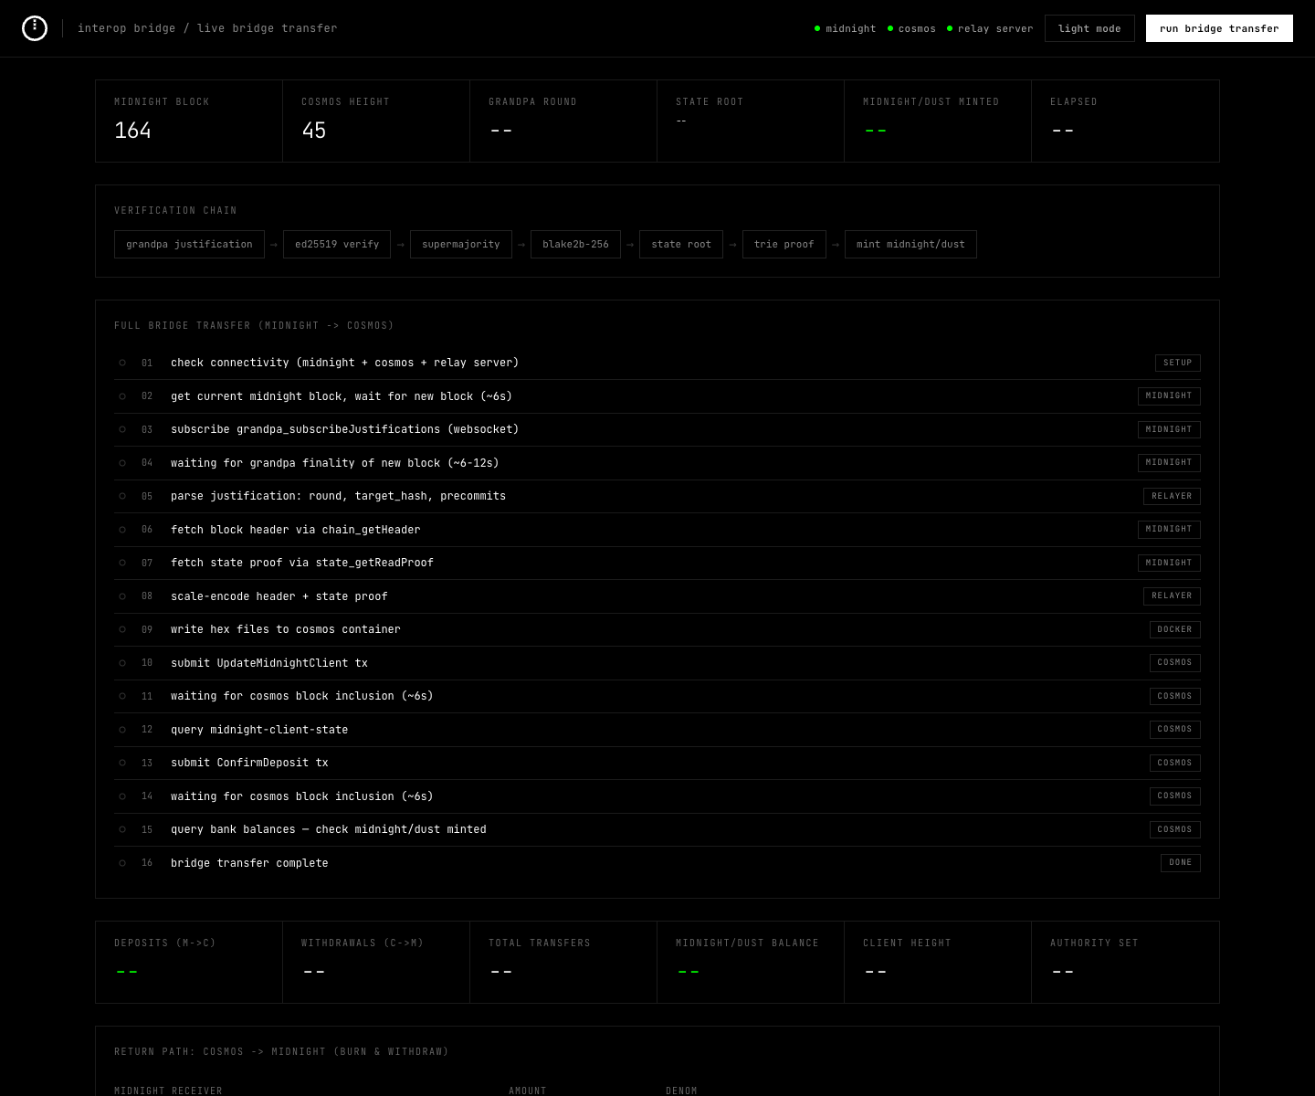The image size is (1315, 1096).
Task: Select the state root chain step
Action: 681,245
